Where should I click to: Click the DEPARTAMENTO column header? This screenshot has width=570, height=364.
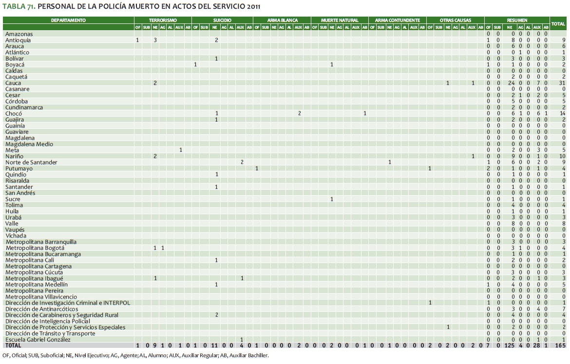tap(68, 20)
